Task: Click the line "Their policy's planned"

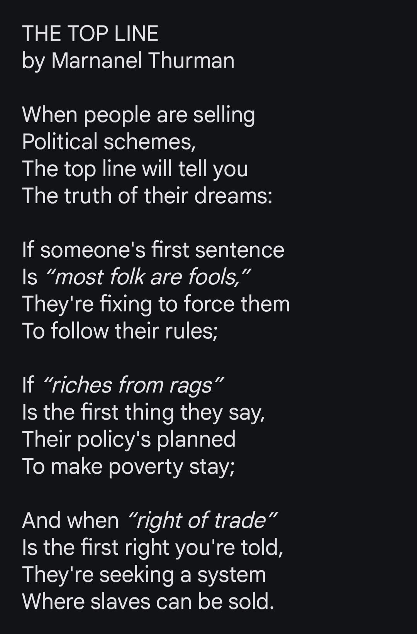Action: click(129, 439)
